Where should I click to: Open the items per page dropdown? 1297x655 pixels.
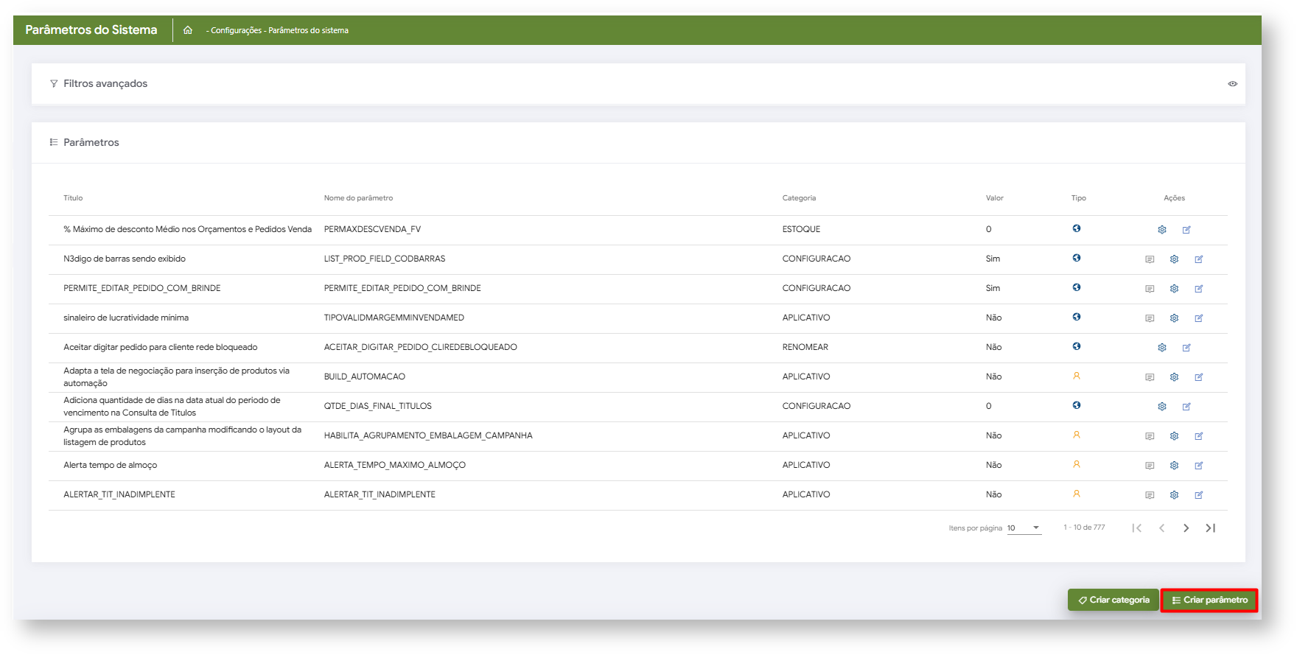point(1024,528)
